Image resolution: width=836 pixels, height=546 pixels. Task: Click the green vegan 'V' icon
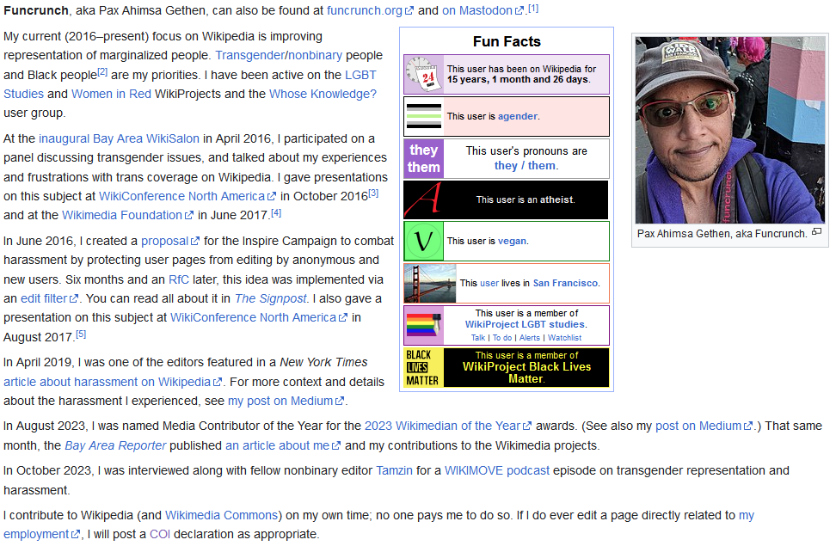424,241
